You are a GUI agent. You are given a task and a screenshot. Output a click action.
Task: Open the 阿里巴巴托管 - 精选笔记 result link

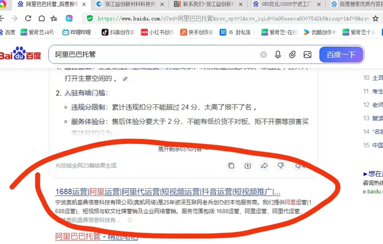[x=96, y=237]
